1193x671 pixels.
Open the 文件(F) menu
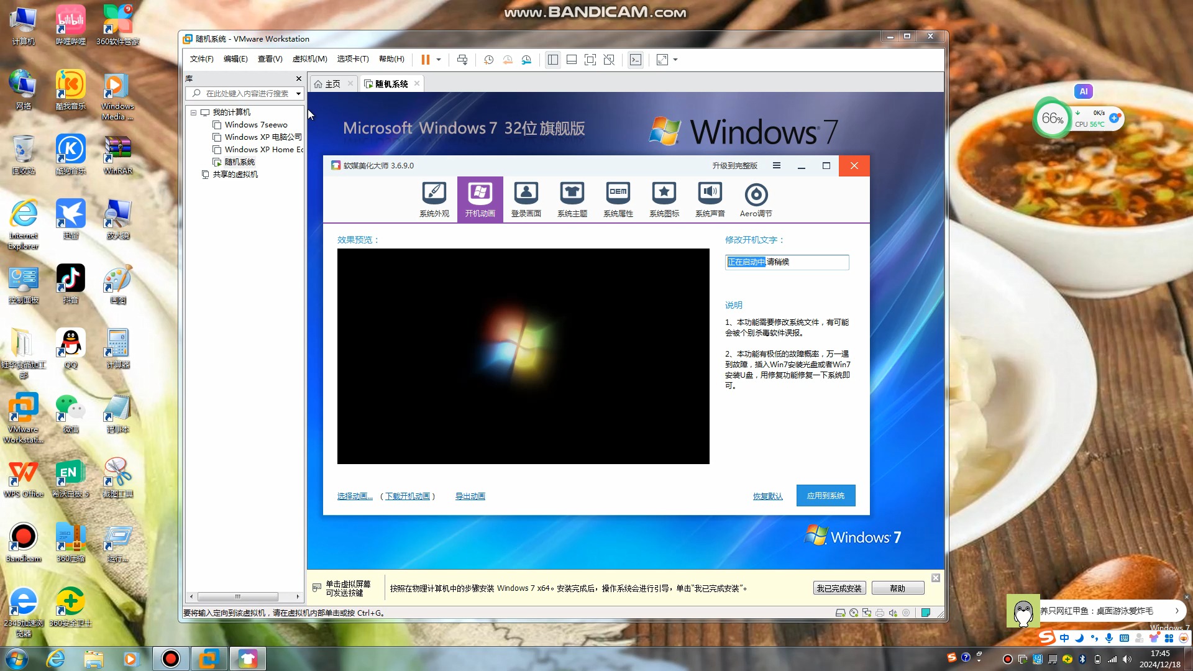pyautogui.click(x=201, y=59)
